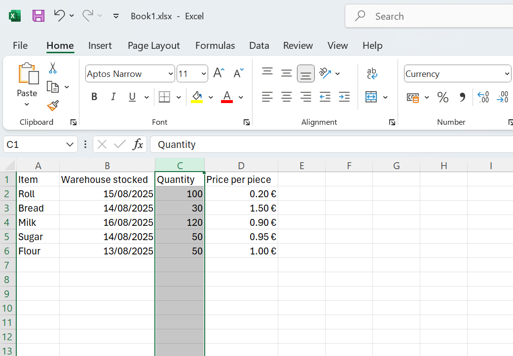513x356 pixels.
Task: Toggle Middle Align
Action: pyautogui.click(x=287, y=73)
